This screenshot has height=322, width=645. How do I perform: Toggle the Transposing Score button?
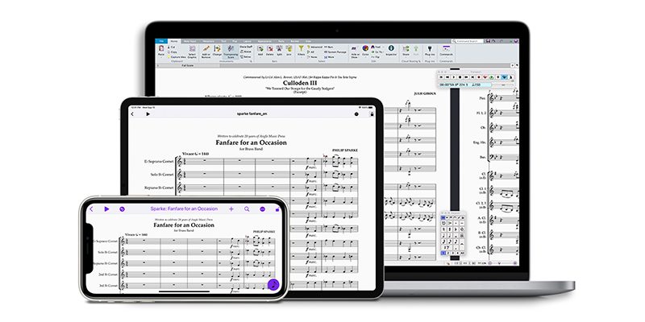click(231, 51)
